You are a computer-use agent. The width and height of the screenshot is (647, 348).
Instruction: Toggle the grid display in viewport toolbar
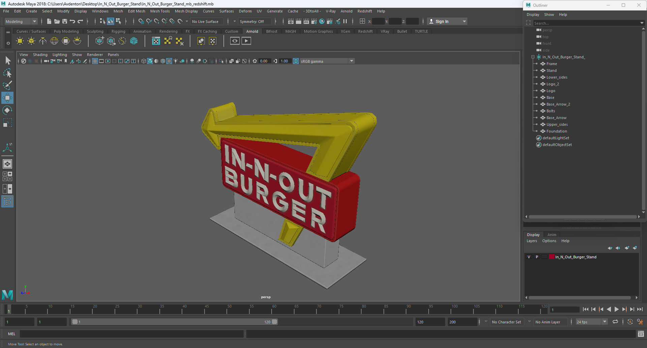click(95, 61)
